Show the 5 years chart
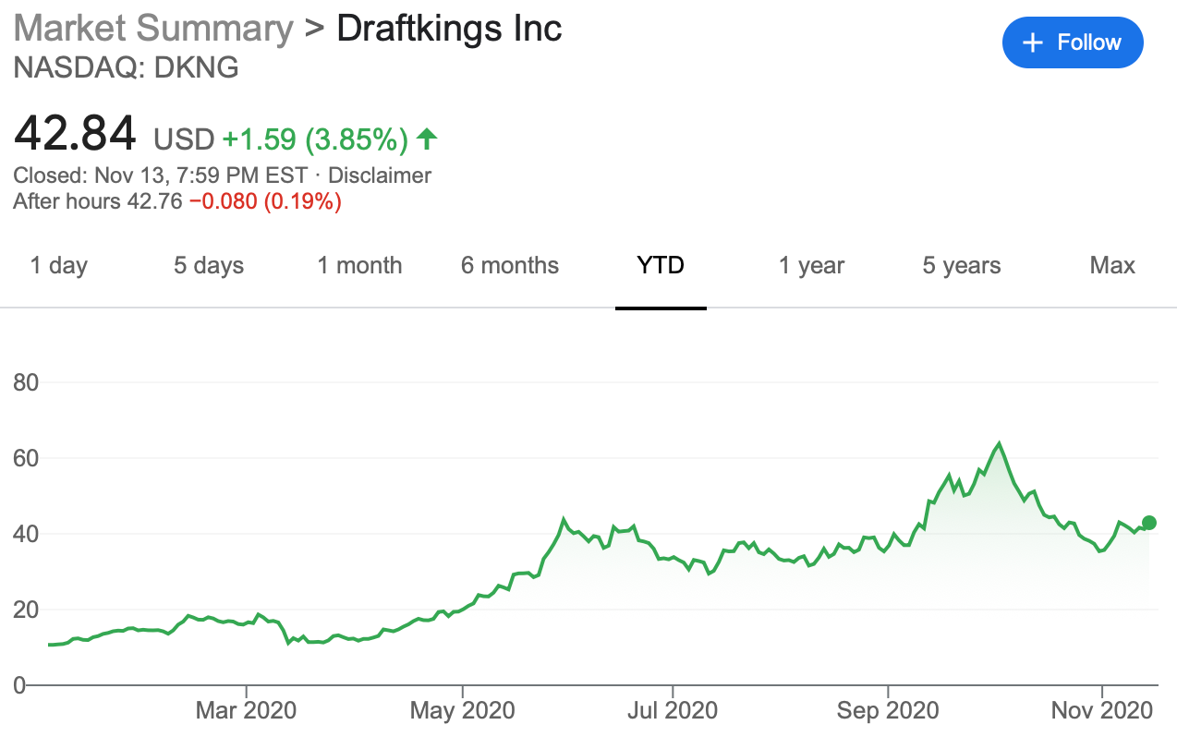Screen dimensions: 1177x737 pos(961,265)
